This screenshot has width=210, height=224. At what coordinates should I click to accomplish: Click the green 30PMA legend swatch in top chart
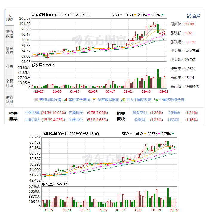[x=163, y=15]
